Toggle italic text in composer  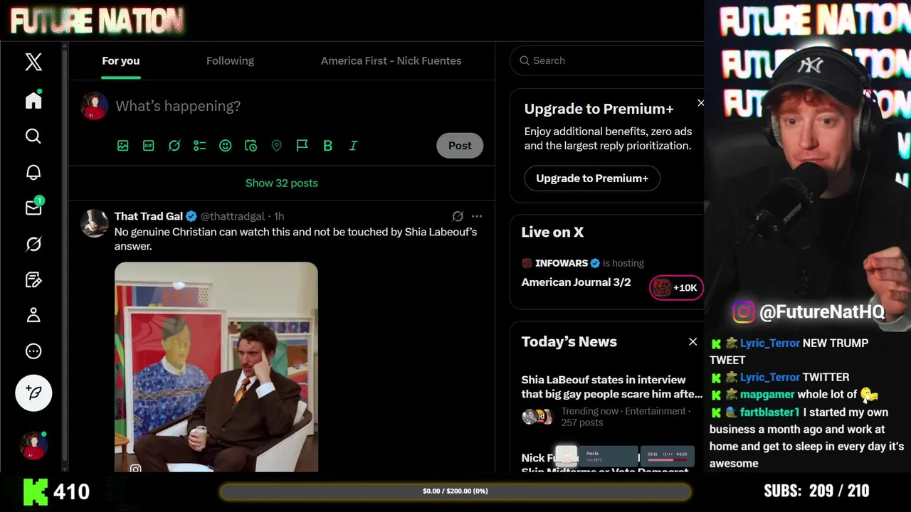tap(353, 146)
